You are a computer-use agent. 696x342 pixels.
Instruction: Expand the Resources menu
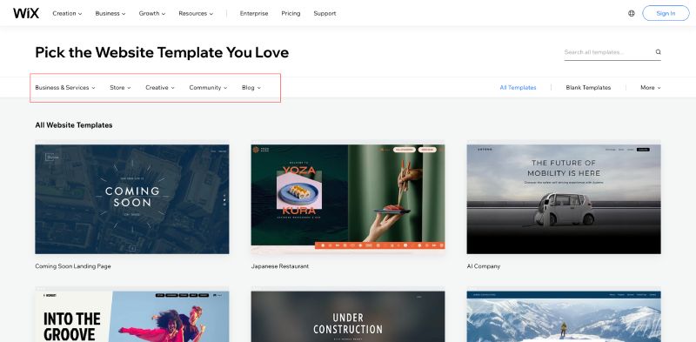(x=196, y=13)
